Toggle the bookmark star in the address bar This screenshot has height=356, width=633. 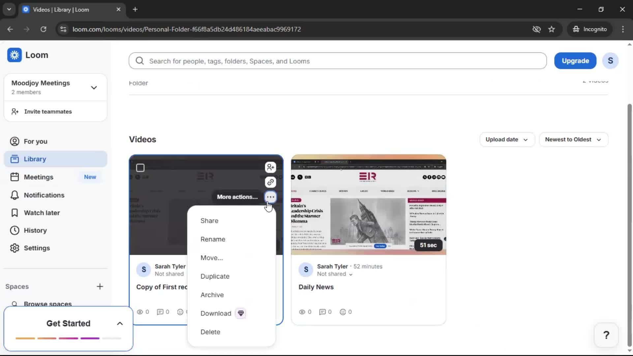coord(552,29)
